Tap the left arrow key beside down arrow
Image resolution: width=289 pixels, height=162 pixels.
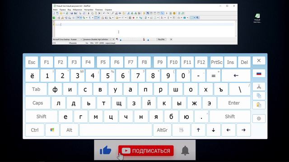228,130
